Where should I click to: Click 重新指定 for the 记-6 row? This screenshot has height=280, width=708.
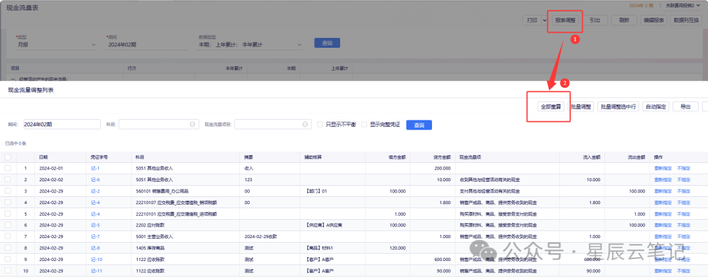pyautogui.click(x=663, y=179)
